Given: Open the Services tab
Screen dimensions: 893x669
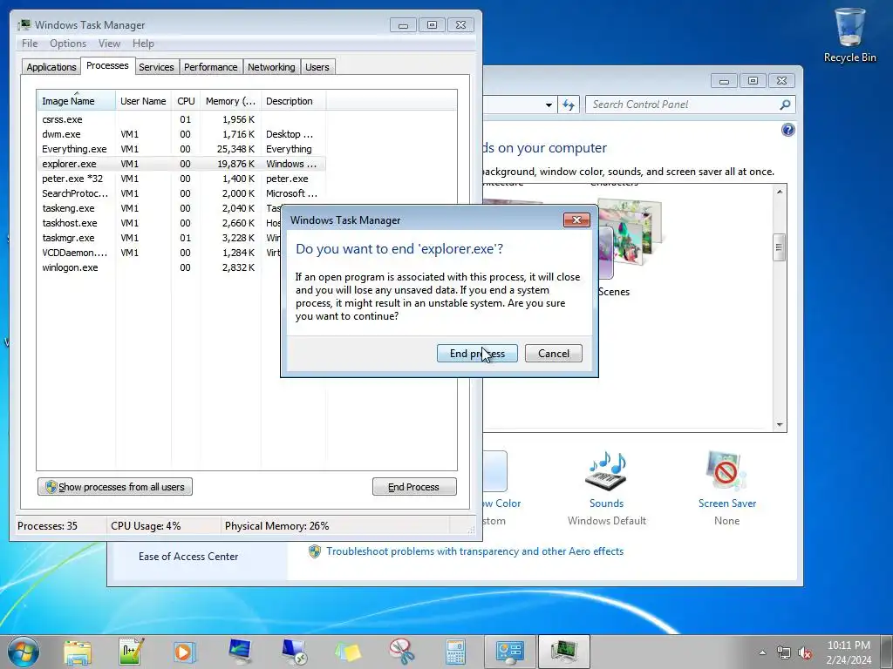Looking at the screenshot, I should coord(156,67).
